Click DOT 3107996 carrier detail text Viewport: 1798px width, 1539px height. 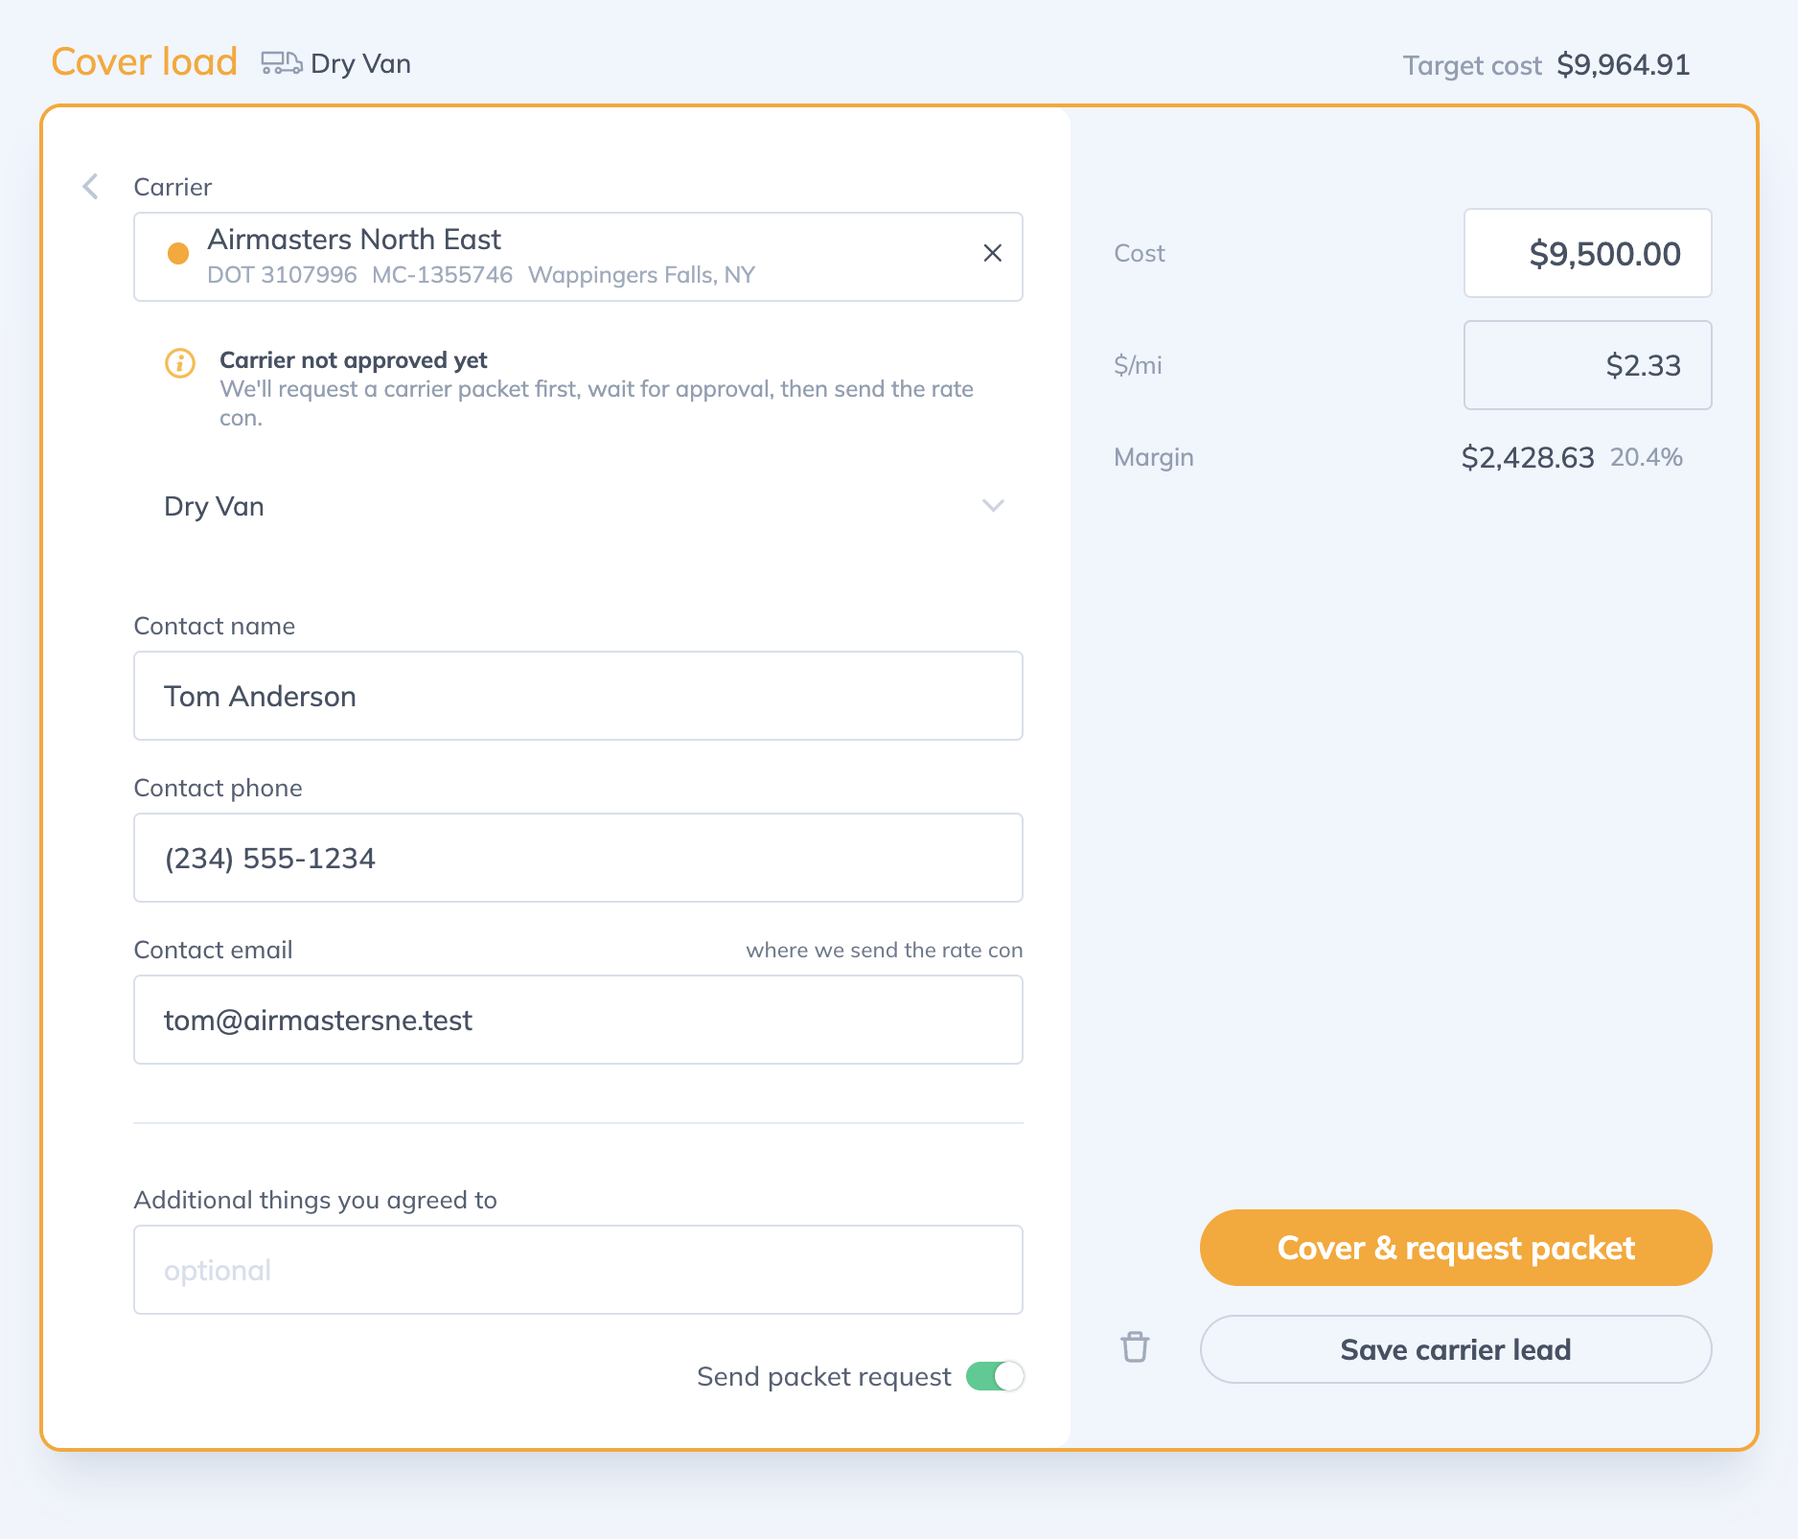(x=282, y=275)
